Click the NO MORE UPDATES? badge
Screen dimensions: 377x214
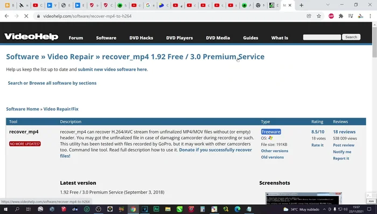[x=25, y=144]
